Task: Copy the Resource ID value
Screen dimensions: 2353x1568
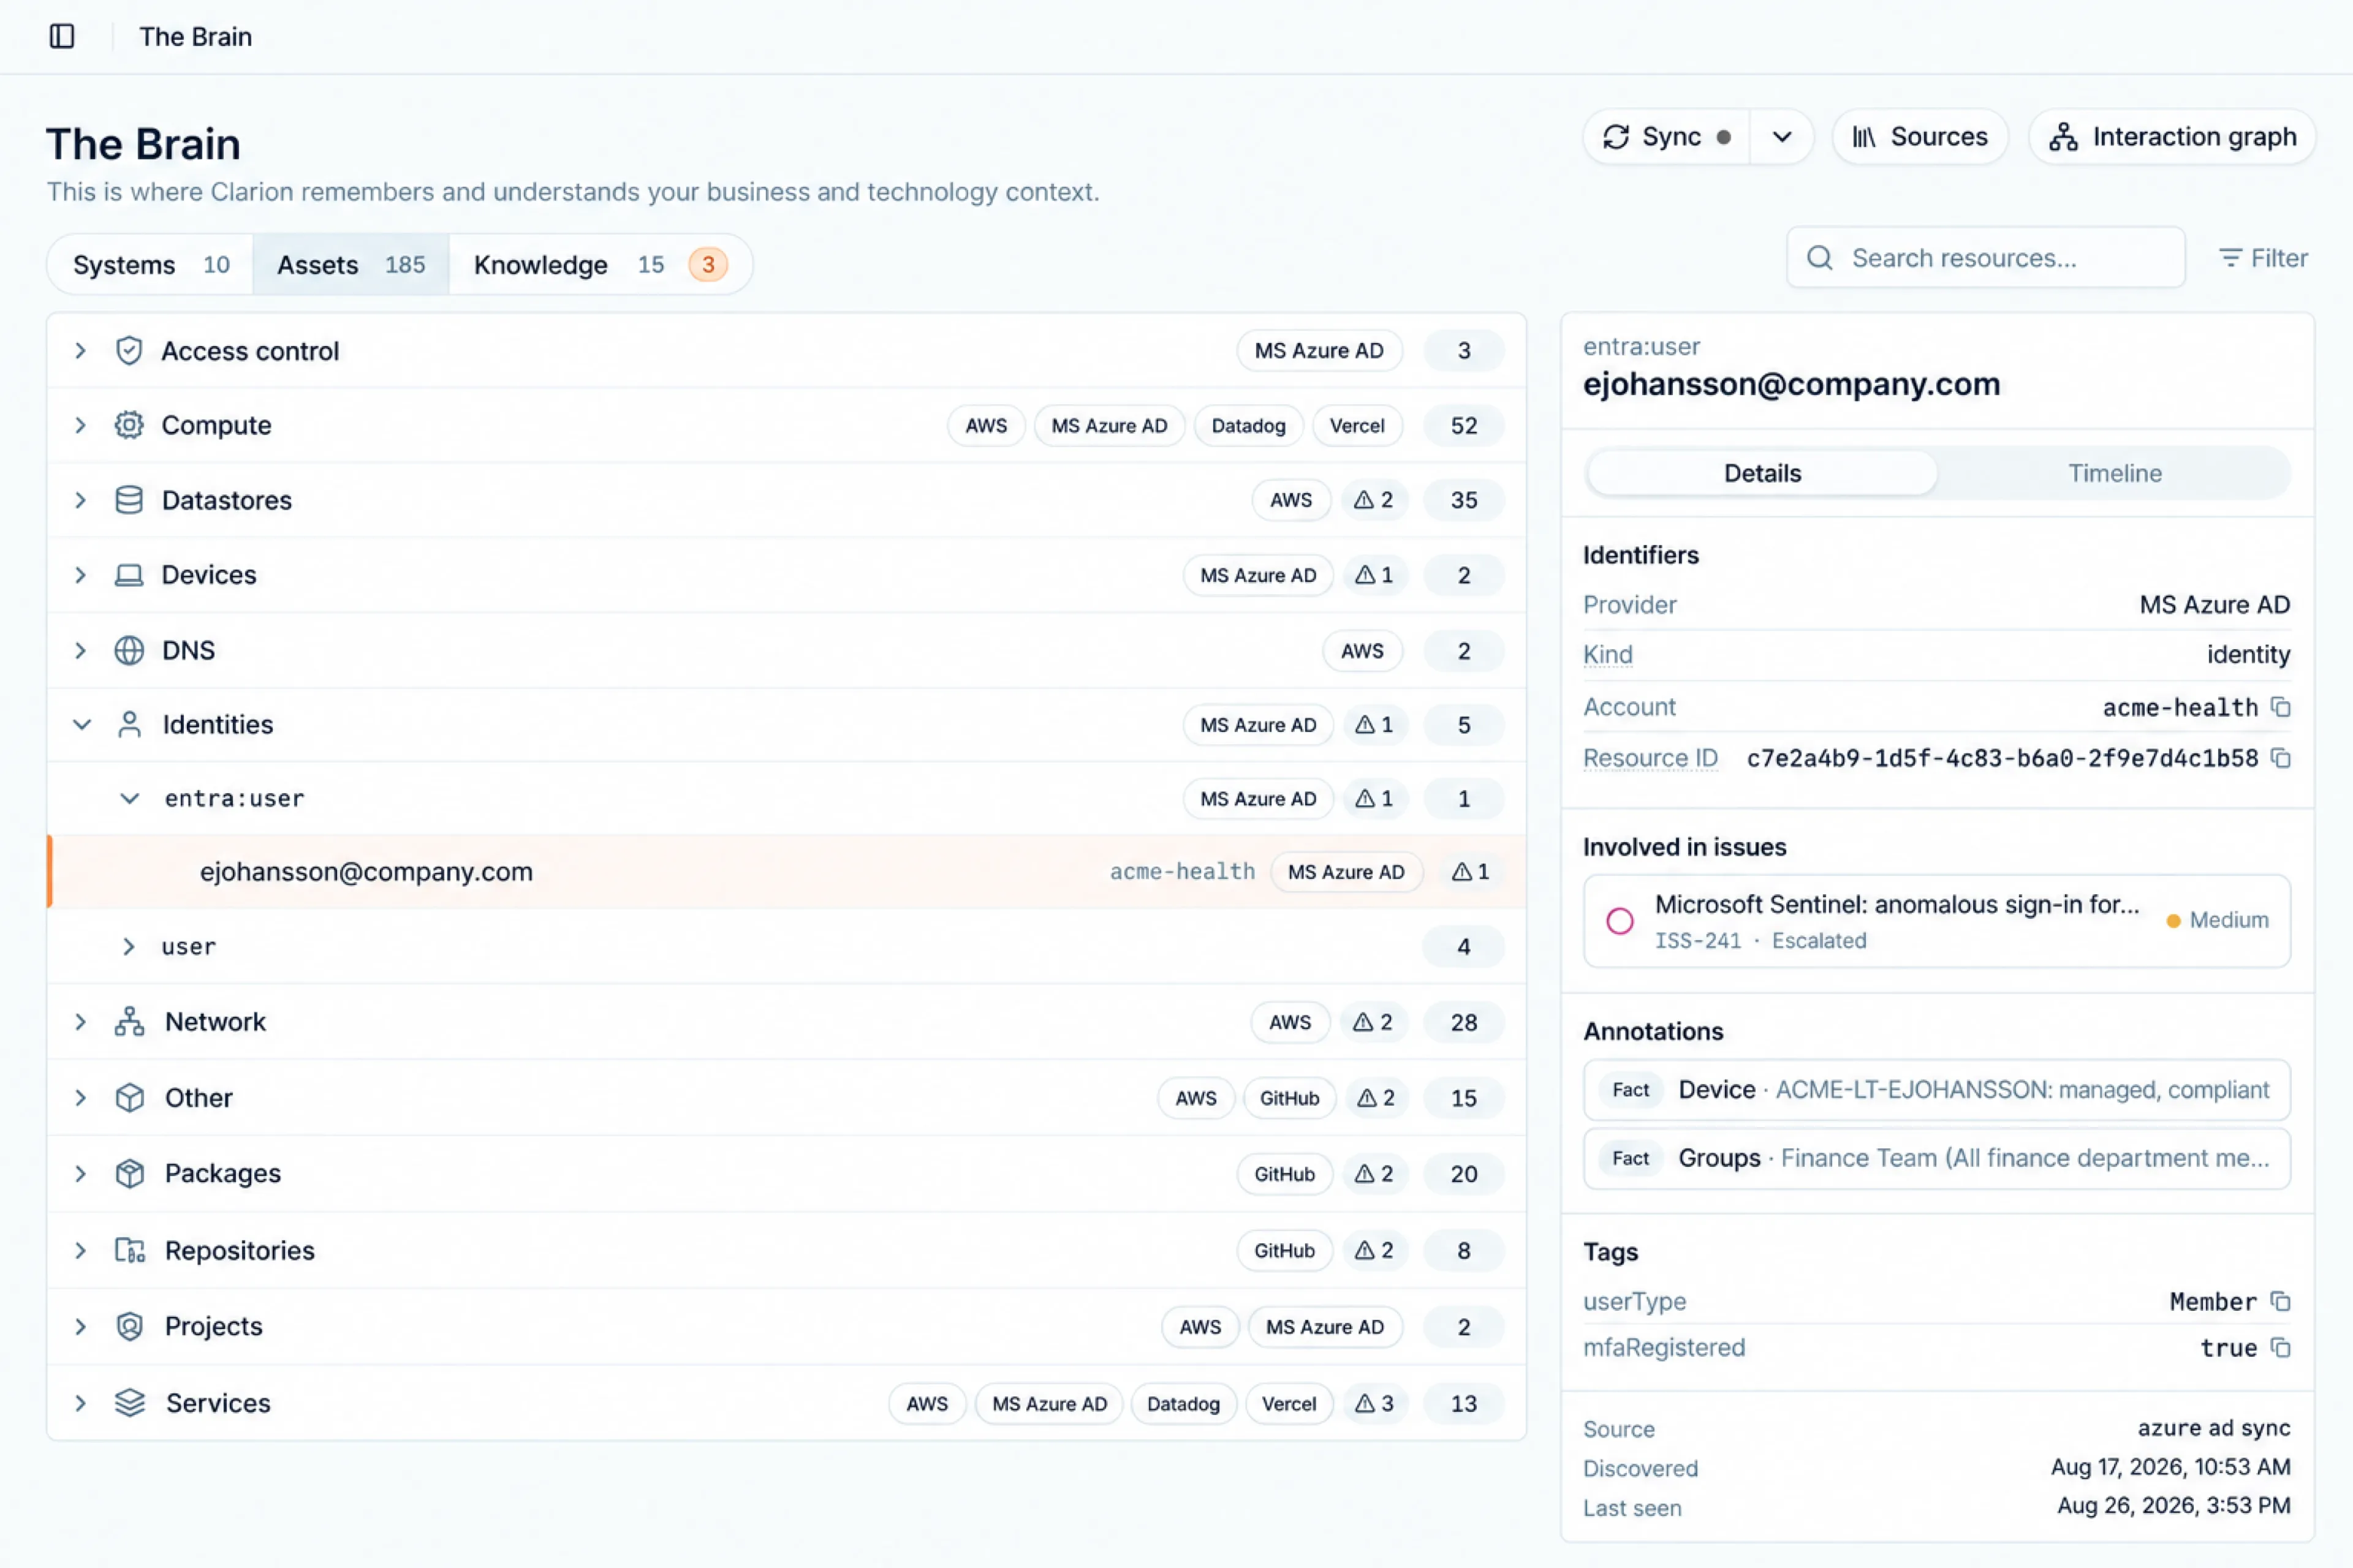Action: pyautogui.click(x=2281, y=758)
